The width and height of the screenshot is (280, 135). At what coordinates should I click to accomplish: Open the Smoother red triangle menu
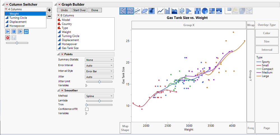tap(62, 90)
